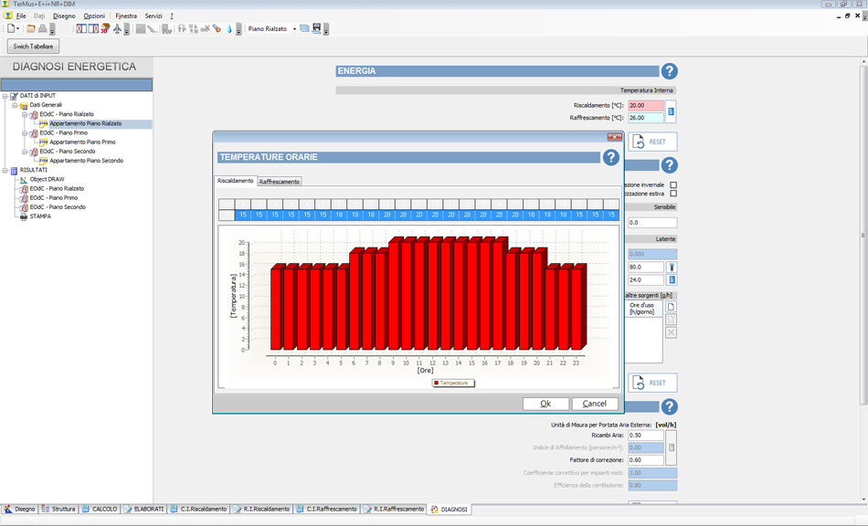Click the open folder toolbar icon
Viewport: 868px width, 526px height.
pyautogui.click(x=31, y=28)
